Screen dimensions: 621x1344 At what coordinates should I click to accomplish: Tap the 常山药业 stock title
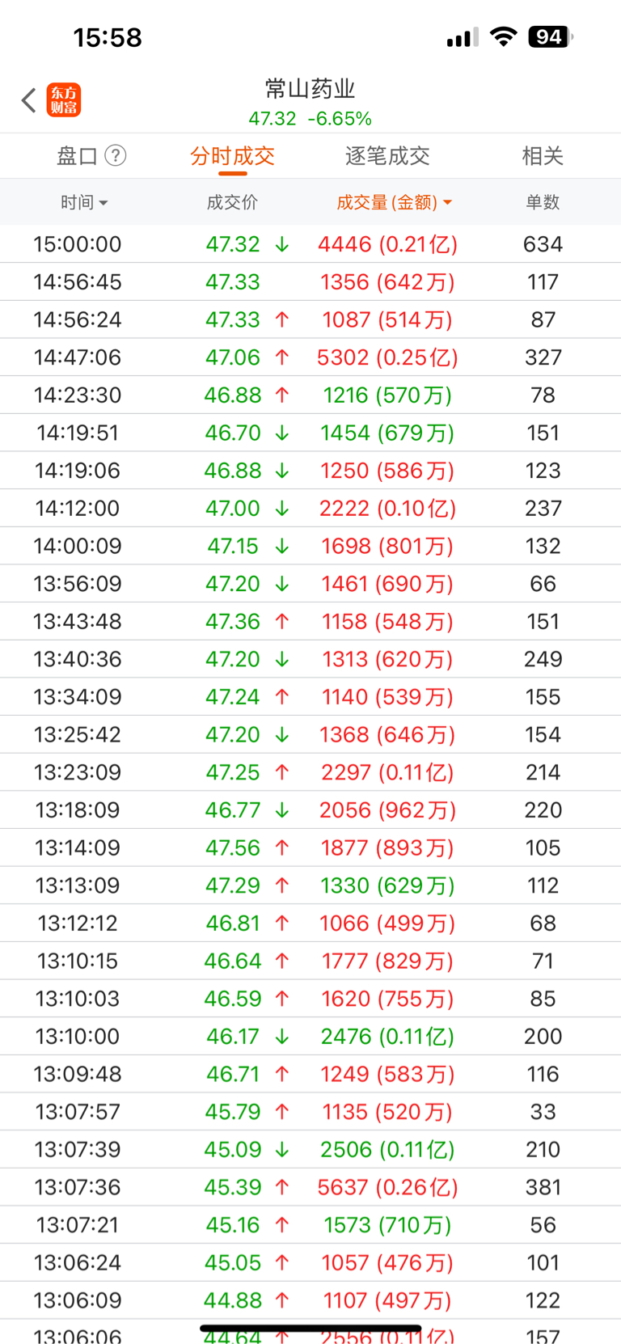310,88
